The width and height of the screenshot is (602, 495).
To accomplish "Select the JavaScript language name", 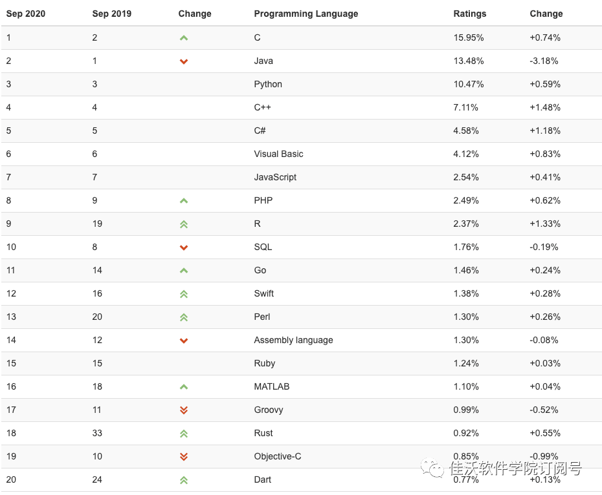I will tap(275, 177).
